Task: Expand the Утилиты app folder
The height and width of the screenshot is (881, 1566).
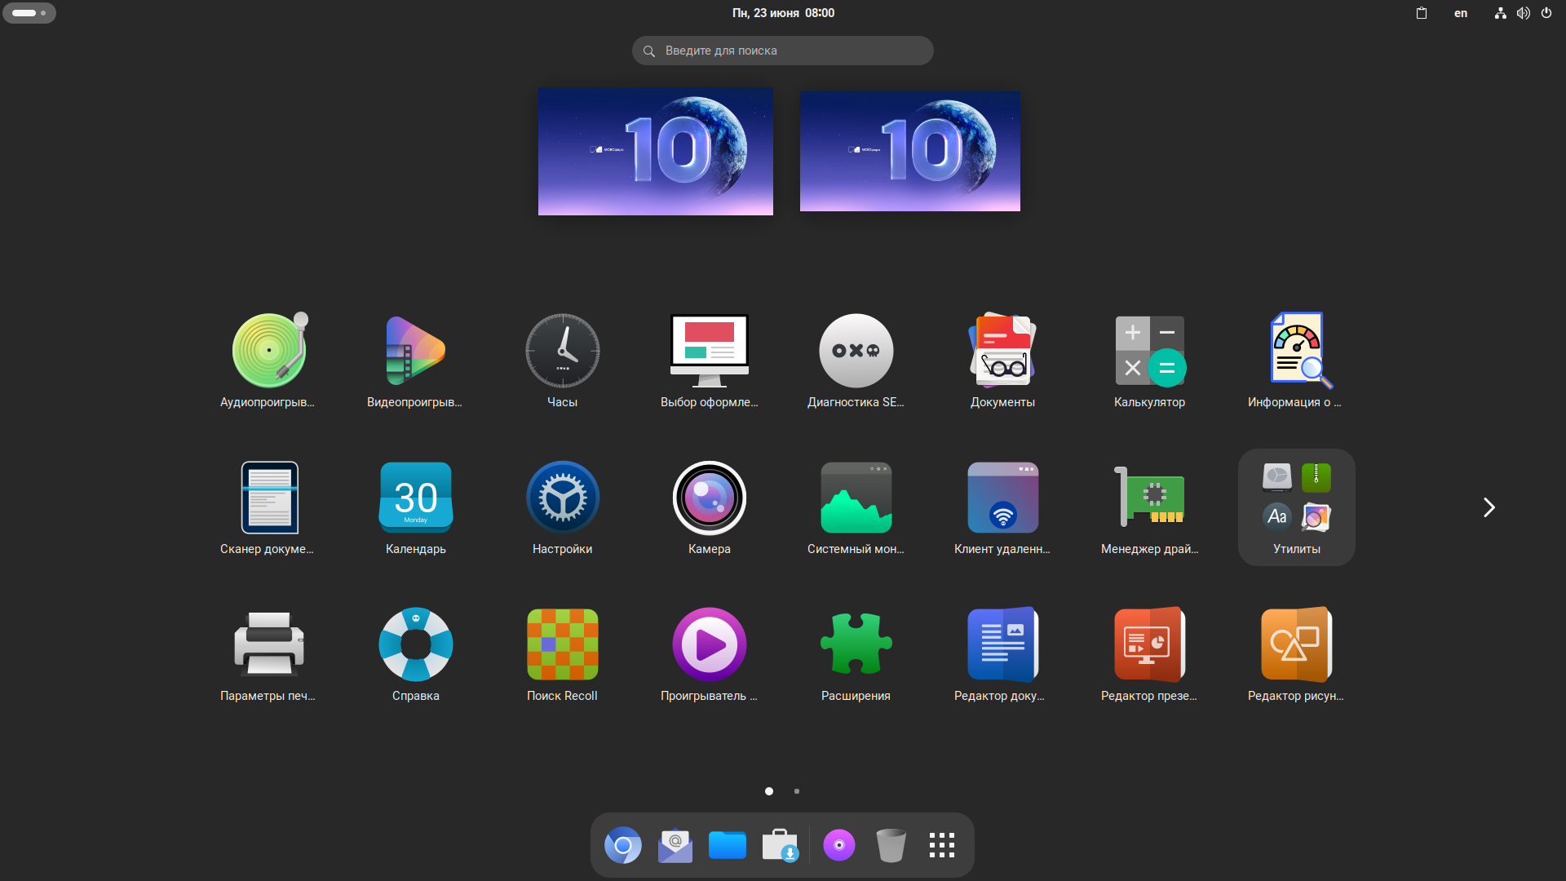Action: click(1296, 507)
